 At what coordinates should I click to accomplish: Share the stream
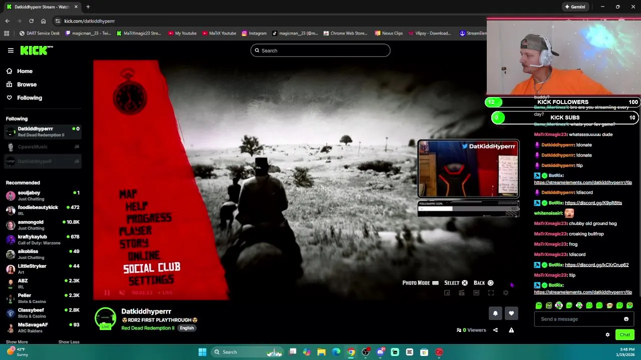(495, 330)
